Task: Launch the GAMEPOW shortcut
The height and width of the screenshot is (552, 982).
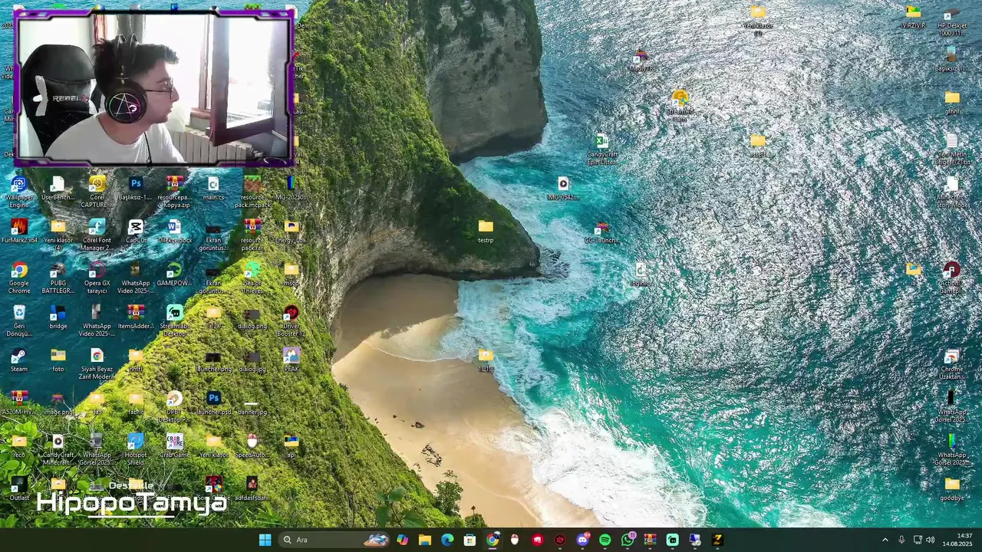Action: point(175,274)
